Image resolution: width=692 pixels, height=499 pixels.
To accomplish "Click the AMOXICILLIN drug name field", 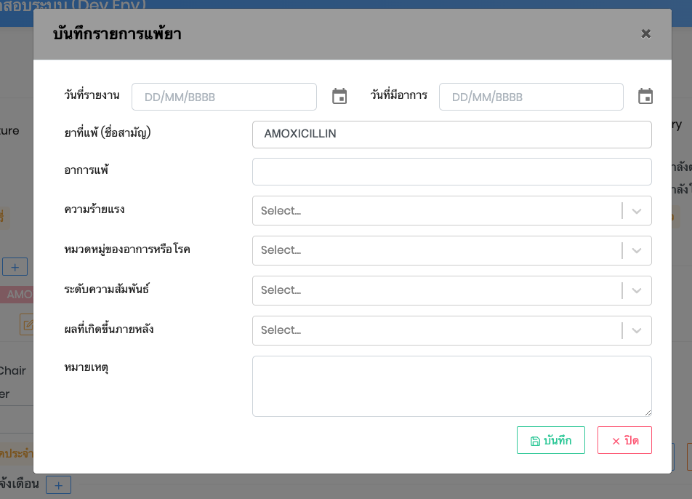I will coord(451,135).
